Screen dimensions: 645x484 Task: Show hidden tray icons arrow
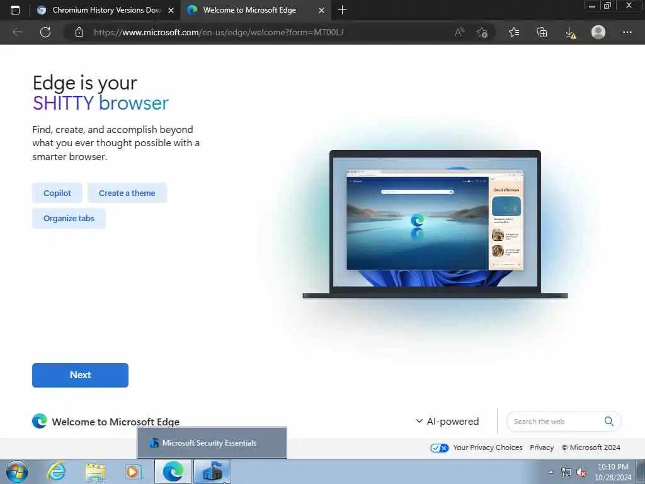click(x=551, y=472)
